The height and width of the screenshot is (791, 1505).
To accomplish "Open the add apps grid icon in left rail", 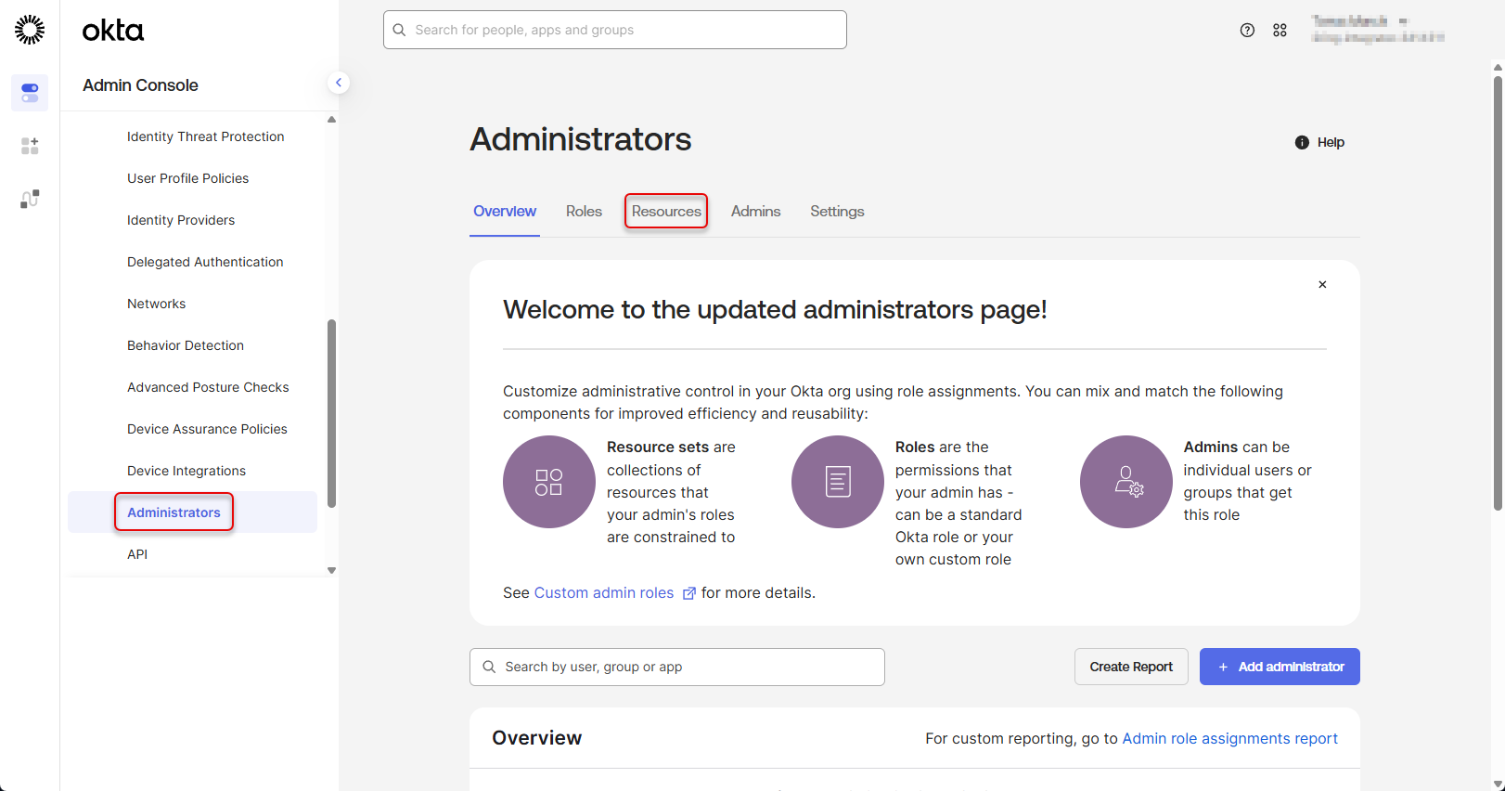I will (30, 146).
